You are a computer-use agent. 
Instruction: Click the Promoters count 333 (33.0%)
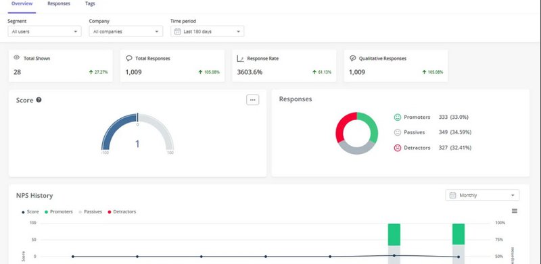453,117
